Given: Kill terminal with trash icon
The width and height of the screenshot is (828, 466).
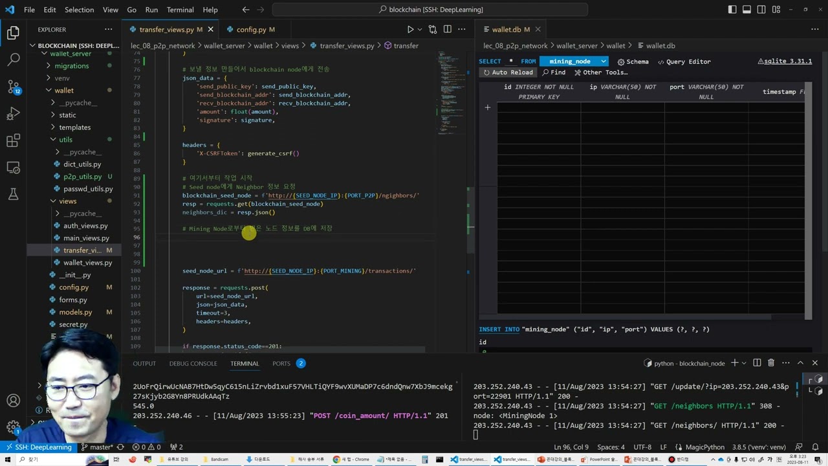Looking at the screenshot, I should [772, 363].
